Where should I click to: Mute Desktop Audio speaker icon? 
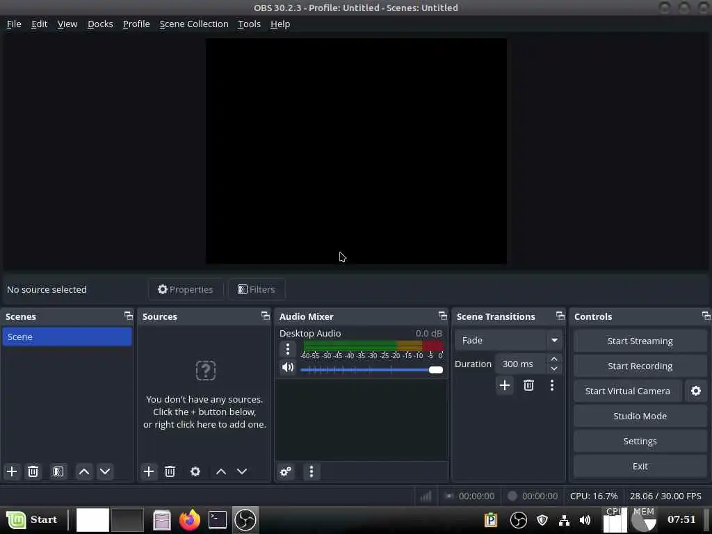(287, 367)
